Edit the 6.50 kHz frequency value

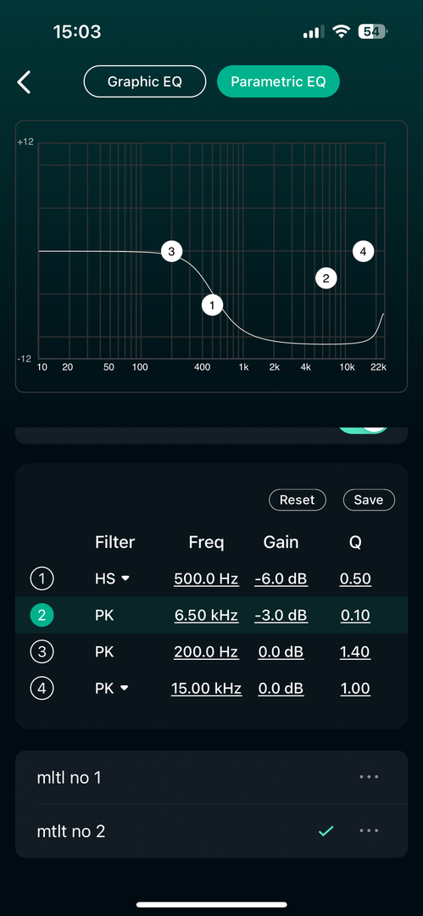pos(206,615)
